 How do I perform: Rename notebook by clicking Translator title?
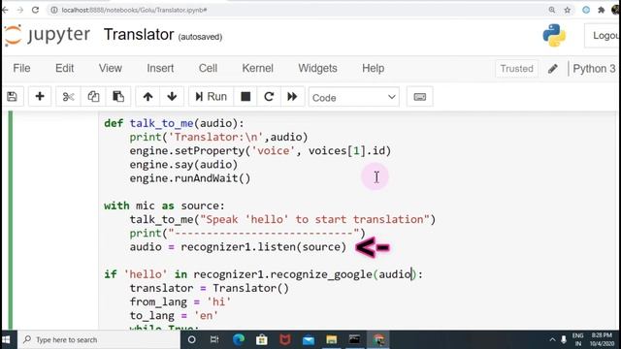[x=139, y=35]
